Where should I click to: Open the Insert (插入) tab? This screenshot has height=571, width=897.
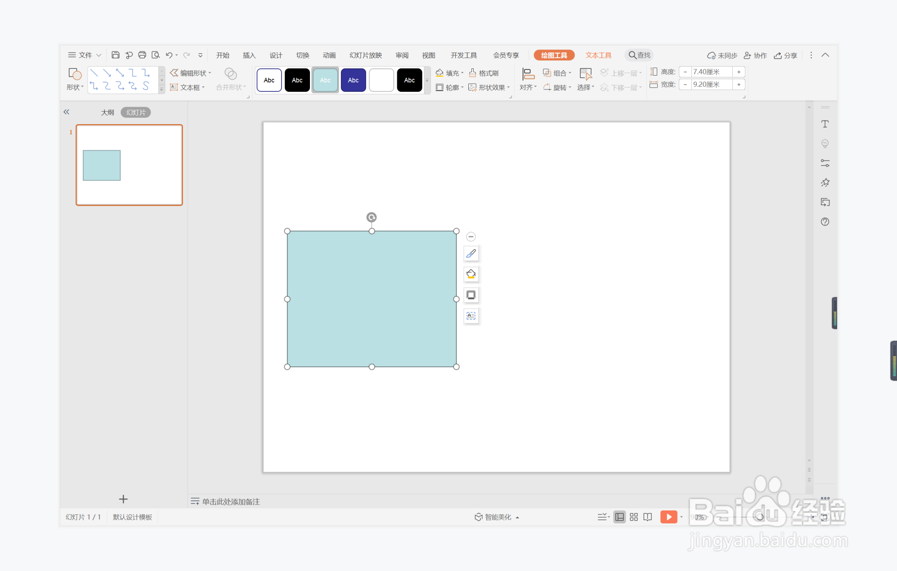pos(249,55)
